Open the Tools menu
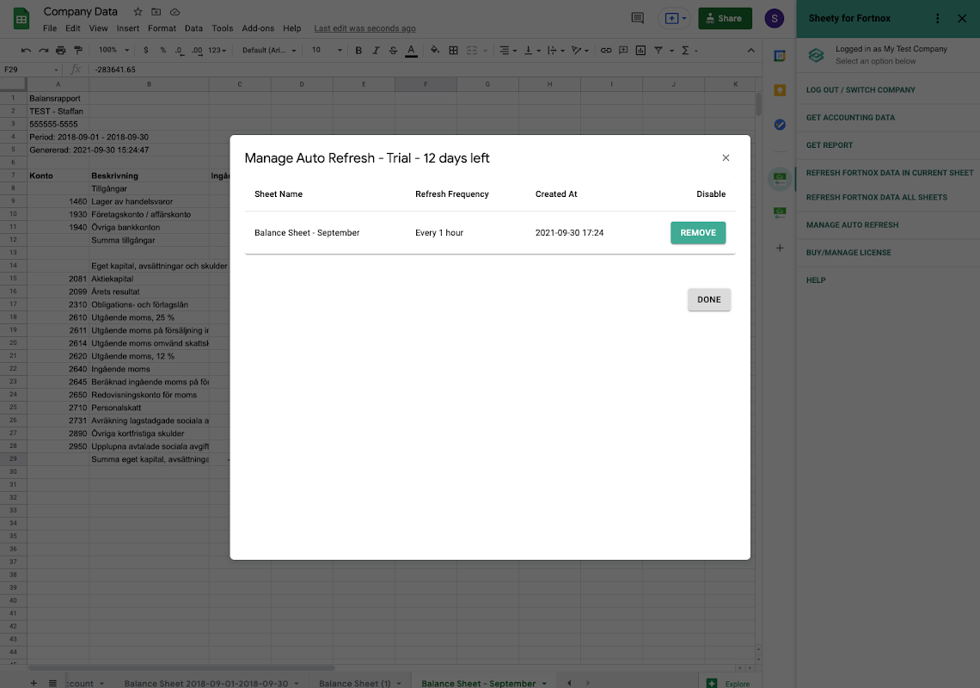 (x=222, y=28)
